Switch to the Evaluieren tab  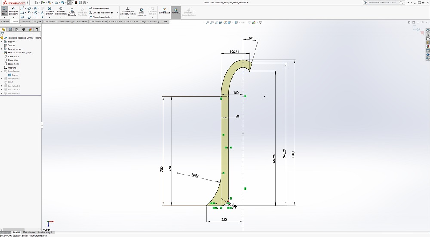click(25, 22)
